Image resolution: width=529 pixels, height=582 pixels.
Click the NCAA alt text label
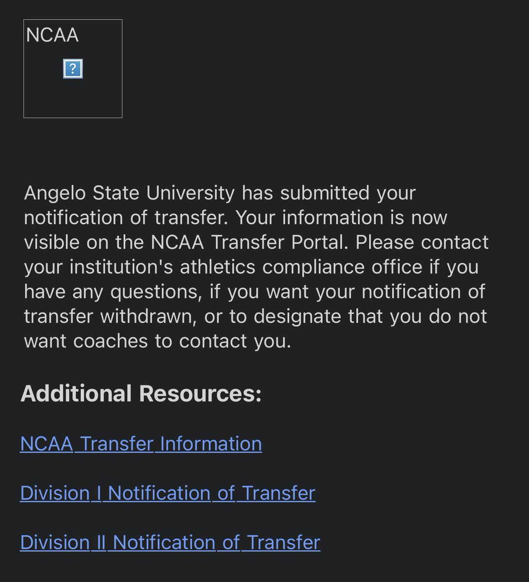(x=52, y=35)
